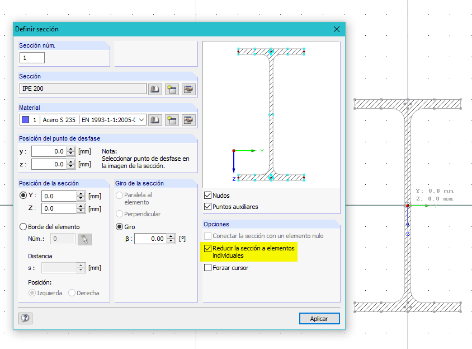The width and height of the screenshot is (472, 349).
Task: Increase the β rotation angle stepper
Action: pos(171,236)
